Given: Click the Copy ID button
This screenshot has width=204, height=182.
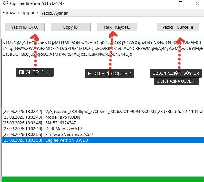Looking at the screenshot, I should [70, 27].
